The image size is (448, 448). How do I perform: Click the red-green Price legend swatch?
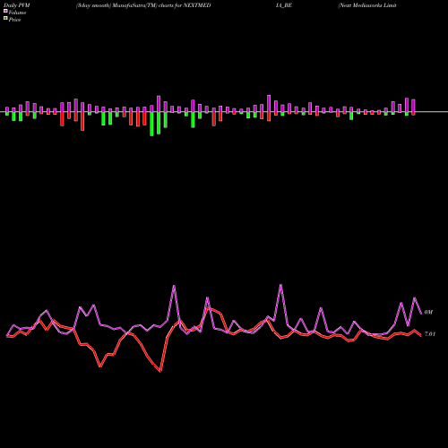[5, 19]
